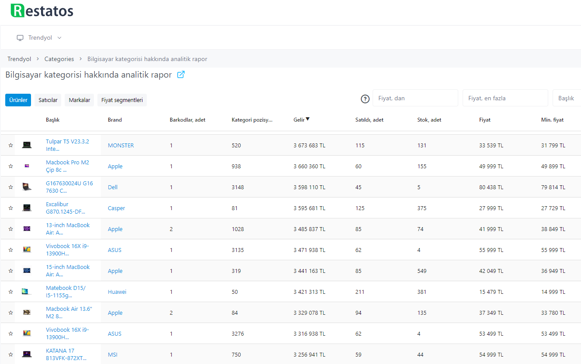Click the current breadcrumb "Bilgisayar kategorisi hakkında analitik rapor"
Image resolution: width=581 pixels, height=364 pixels.
click(147, 59)
